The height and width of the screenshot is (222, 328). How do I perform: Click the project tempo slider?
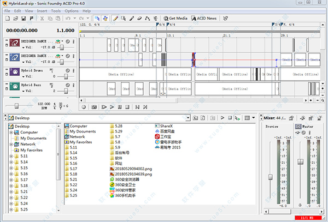coord(17,105)
